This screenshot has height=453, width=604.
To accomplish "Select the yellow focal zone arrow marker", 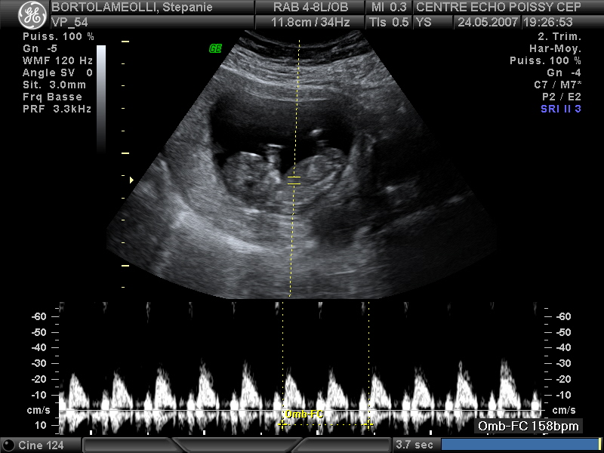I will (x=132, y=180).
